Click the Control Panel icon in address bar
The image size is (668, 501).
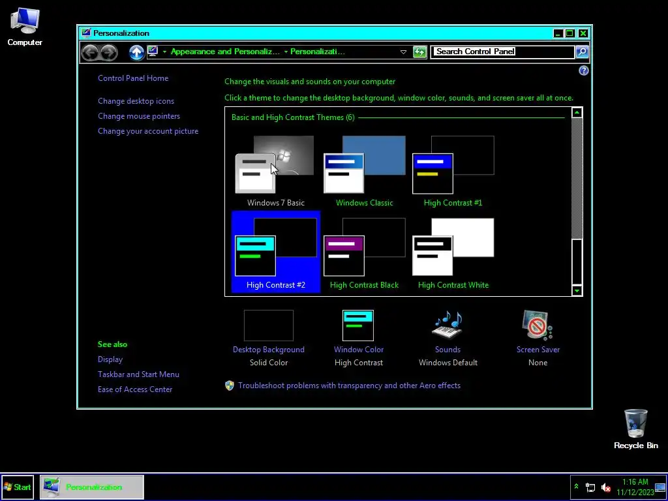pos(153,52)
